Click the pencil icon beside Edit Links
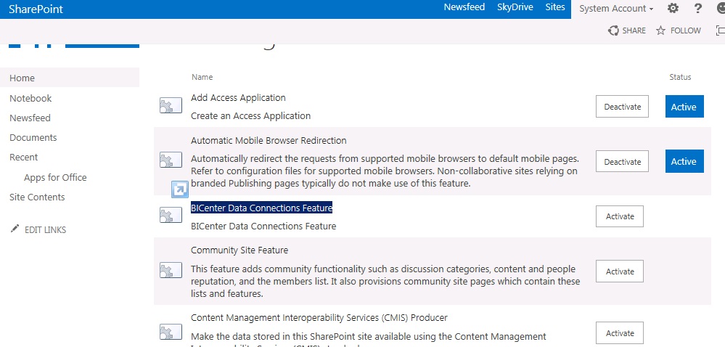The height and width of the screenshot is (347, 725). pyautogui.click(x=15, y=229)
